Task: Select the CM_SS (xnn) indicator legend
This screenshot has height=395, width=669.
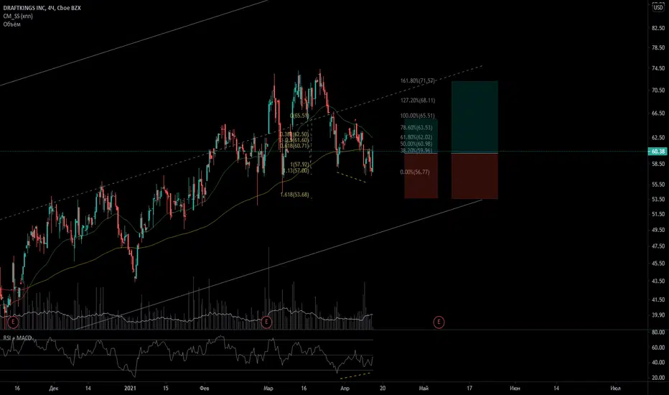Action: (18, 17)
